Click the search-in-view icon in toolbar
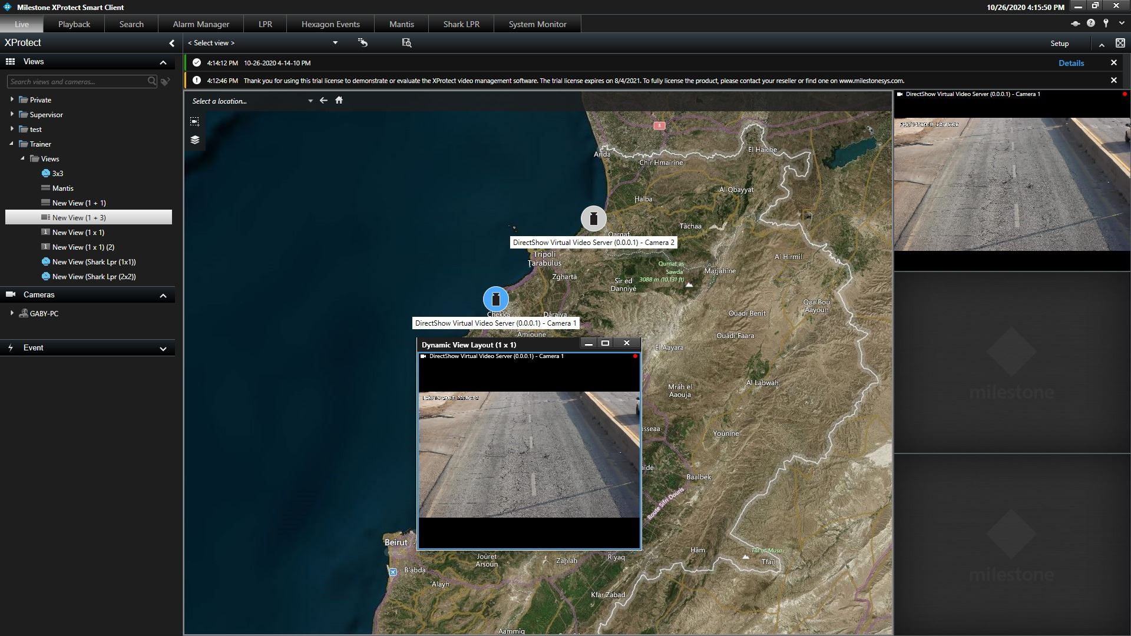 pos(406,42)
